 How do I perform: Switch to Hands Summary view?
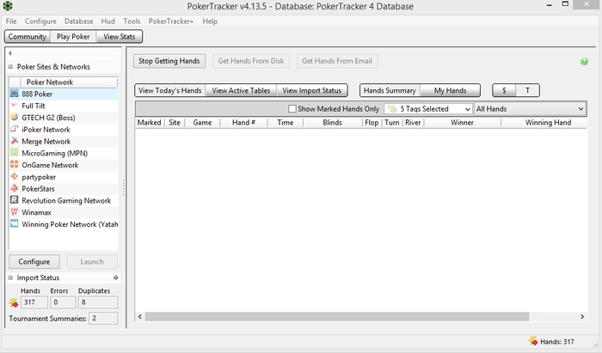(390, 90)
